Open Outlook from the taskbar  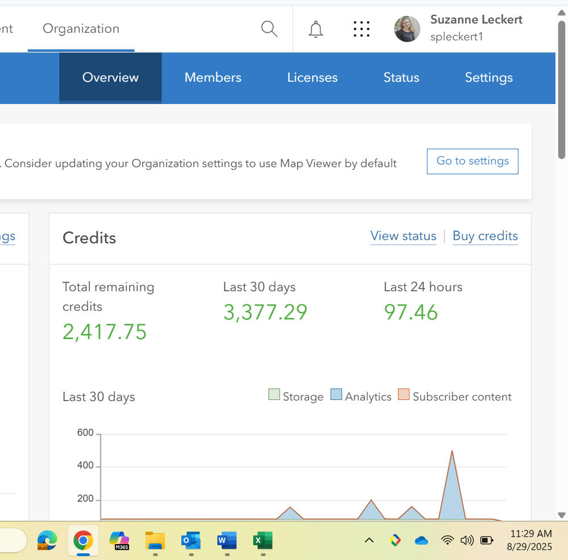coord(190,540)
